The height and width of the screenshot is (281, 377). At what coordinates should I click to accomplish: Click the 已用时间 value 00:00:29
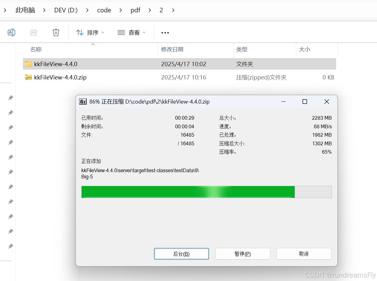tap(185, 118)
